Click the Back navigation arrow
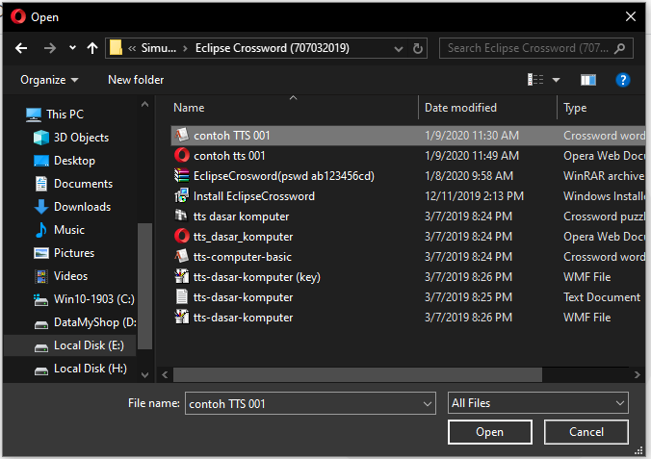 pyautogui.click(x=21, y=48)
